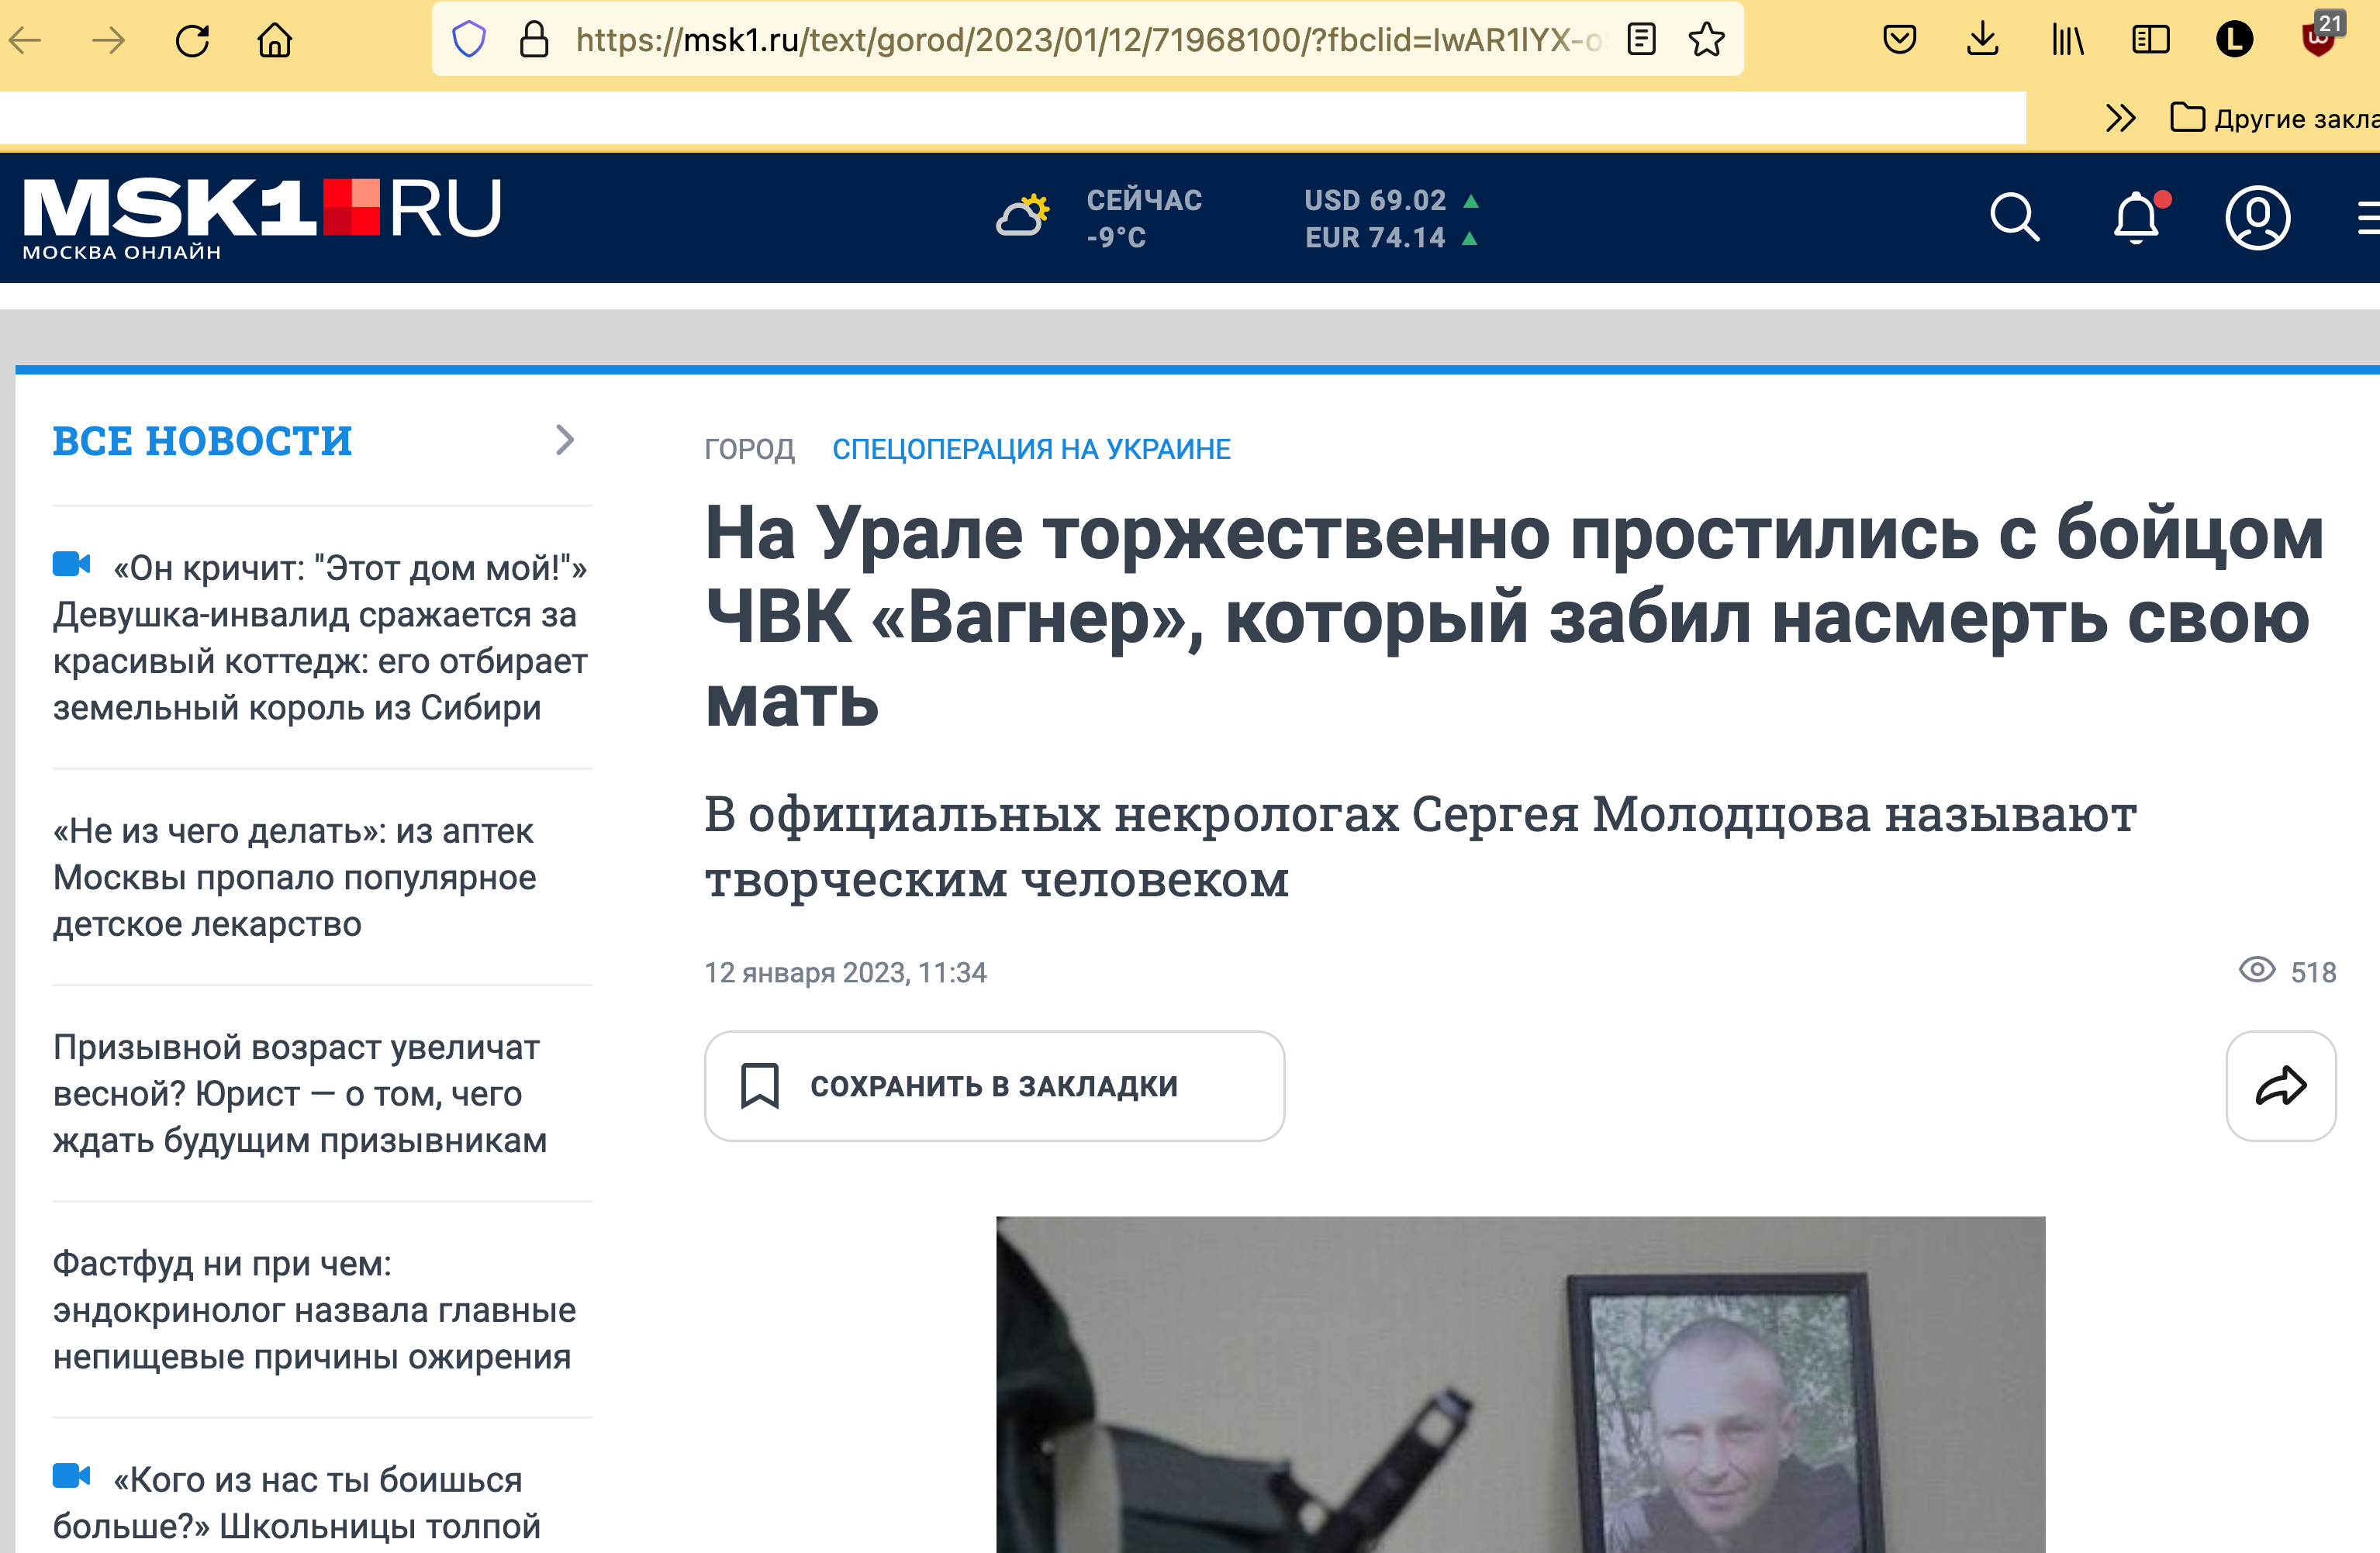
Task: Open the Кого из нас ты боишься video news
Action: click(x=297, y=1503)
